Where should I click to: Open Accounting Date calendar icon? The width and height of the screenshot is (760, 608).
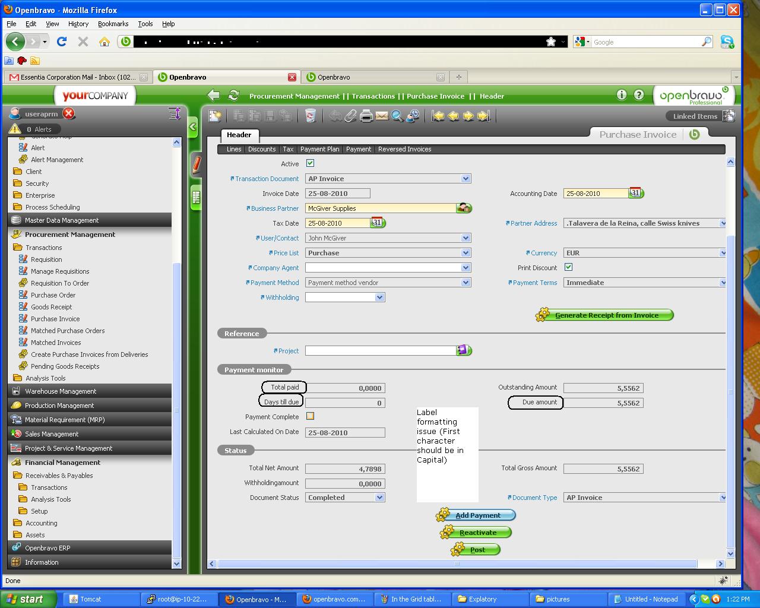click(x=636, y=193)
